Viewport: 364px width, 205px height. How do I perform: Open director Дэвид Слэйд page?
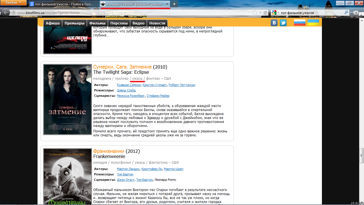(126, 90)
